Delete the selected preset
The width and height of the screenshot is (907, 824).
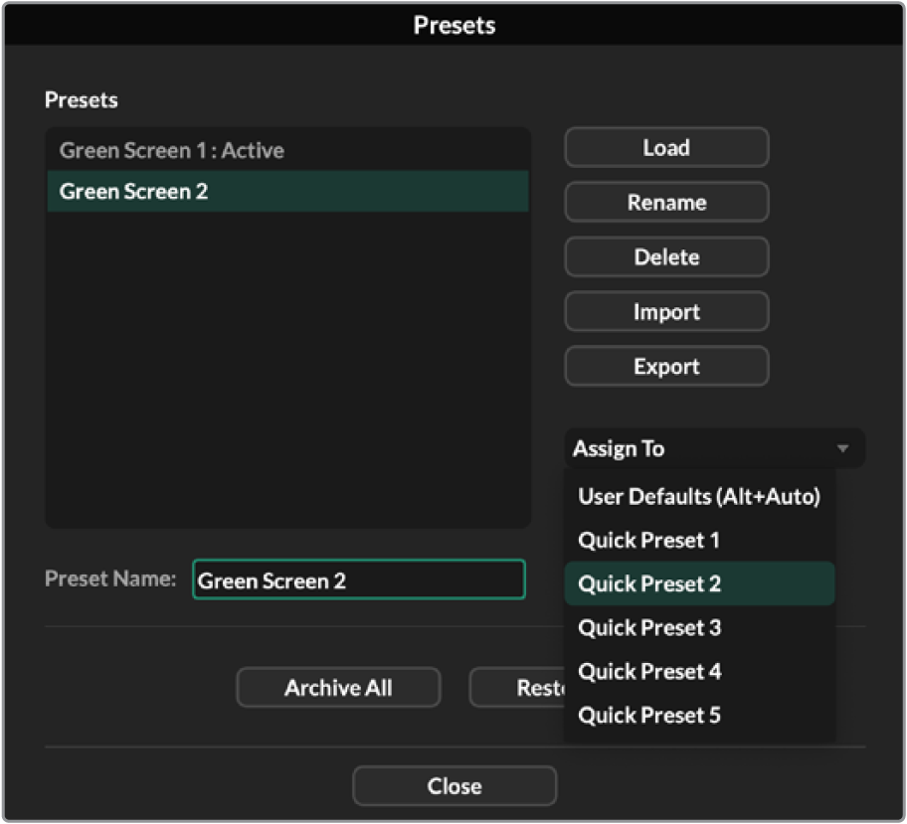(x=666, y=257)
